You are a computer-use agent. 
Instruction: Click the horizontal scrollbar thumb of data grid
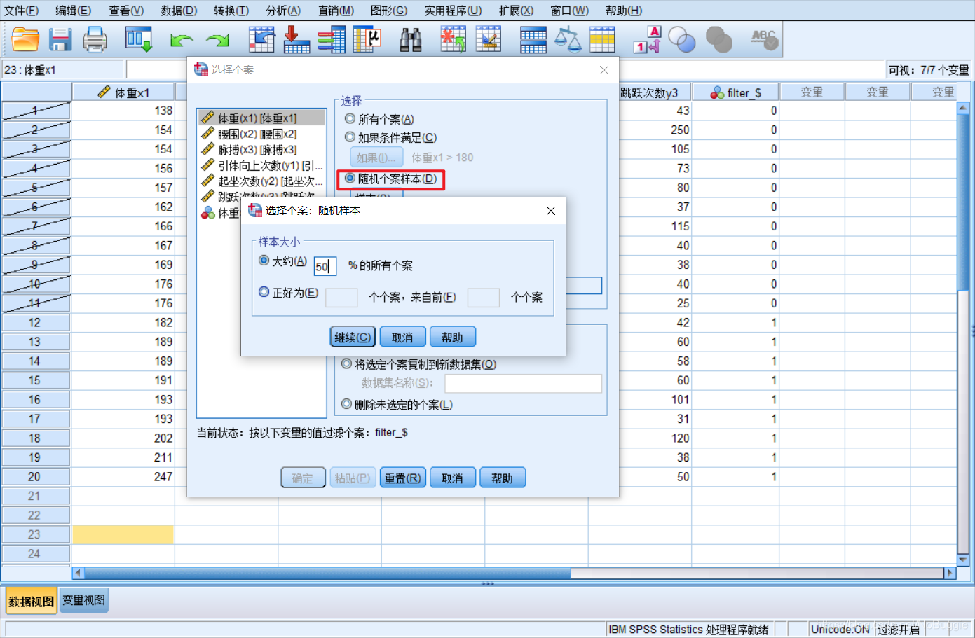click(x=327, y=573)
